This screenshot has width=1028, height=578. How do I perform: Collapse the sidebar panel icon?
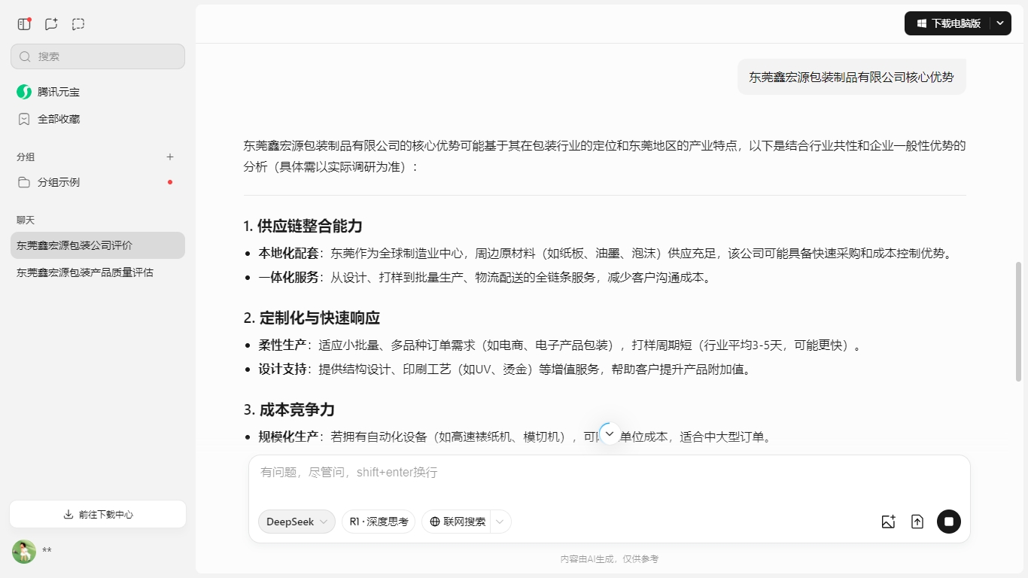click(24, 24)
